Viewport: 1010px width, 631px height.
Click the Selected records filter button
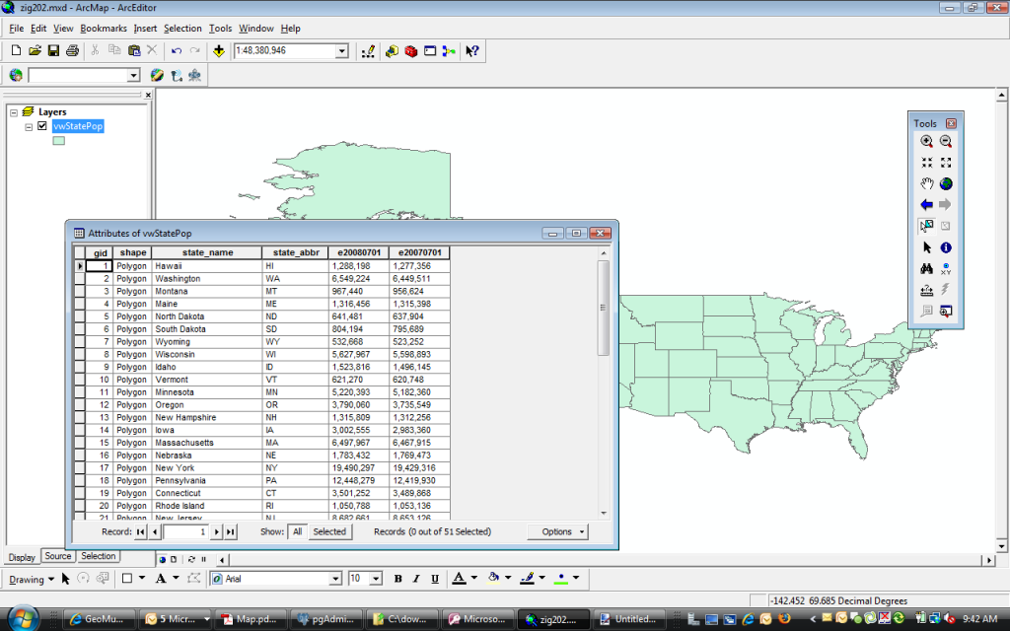click(x=329, y=531)
